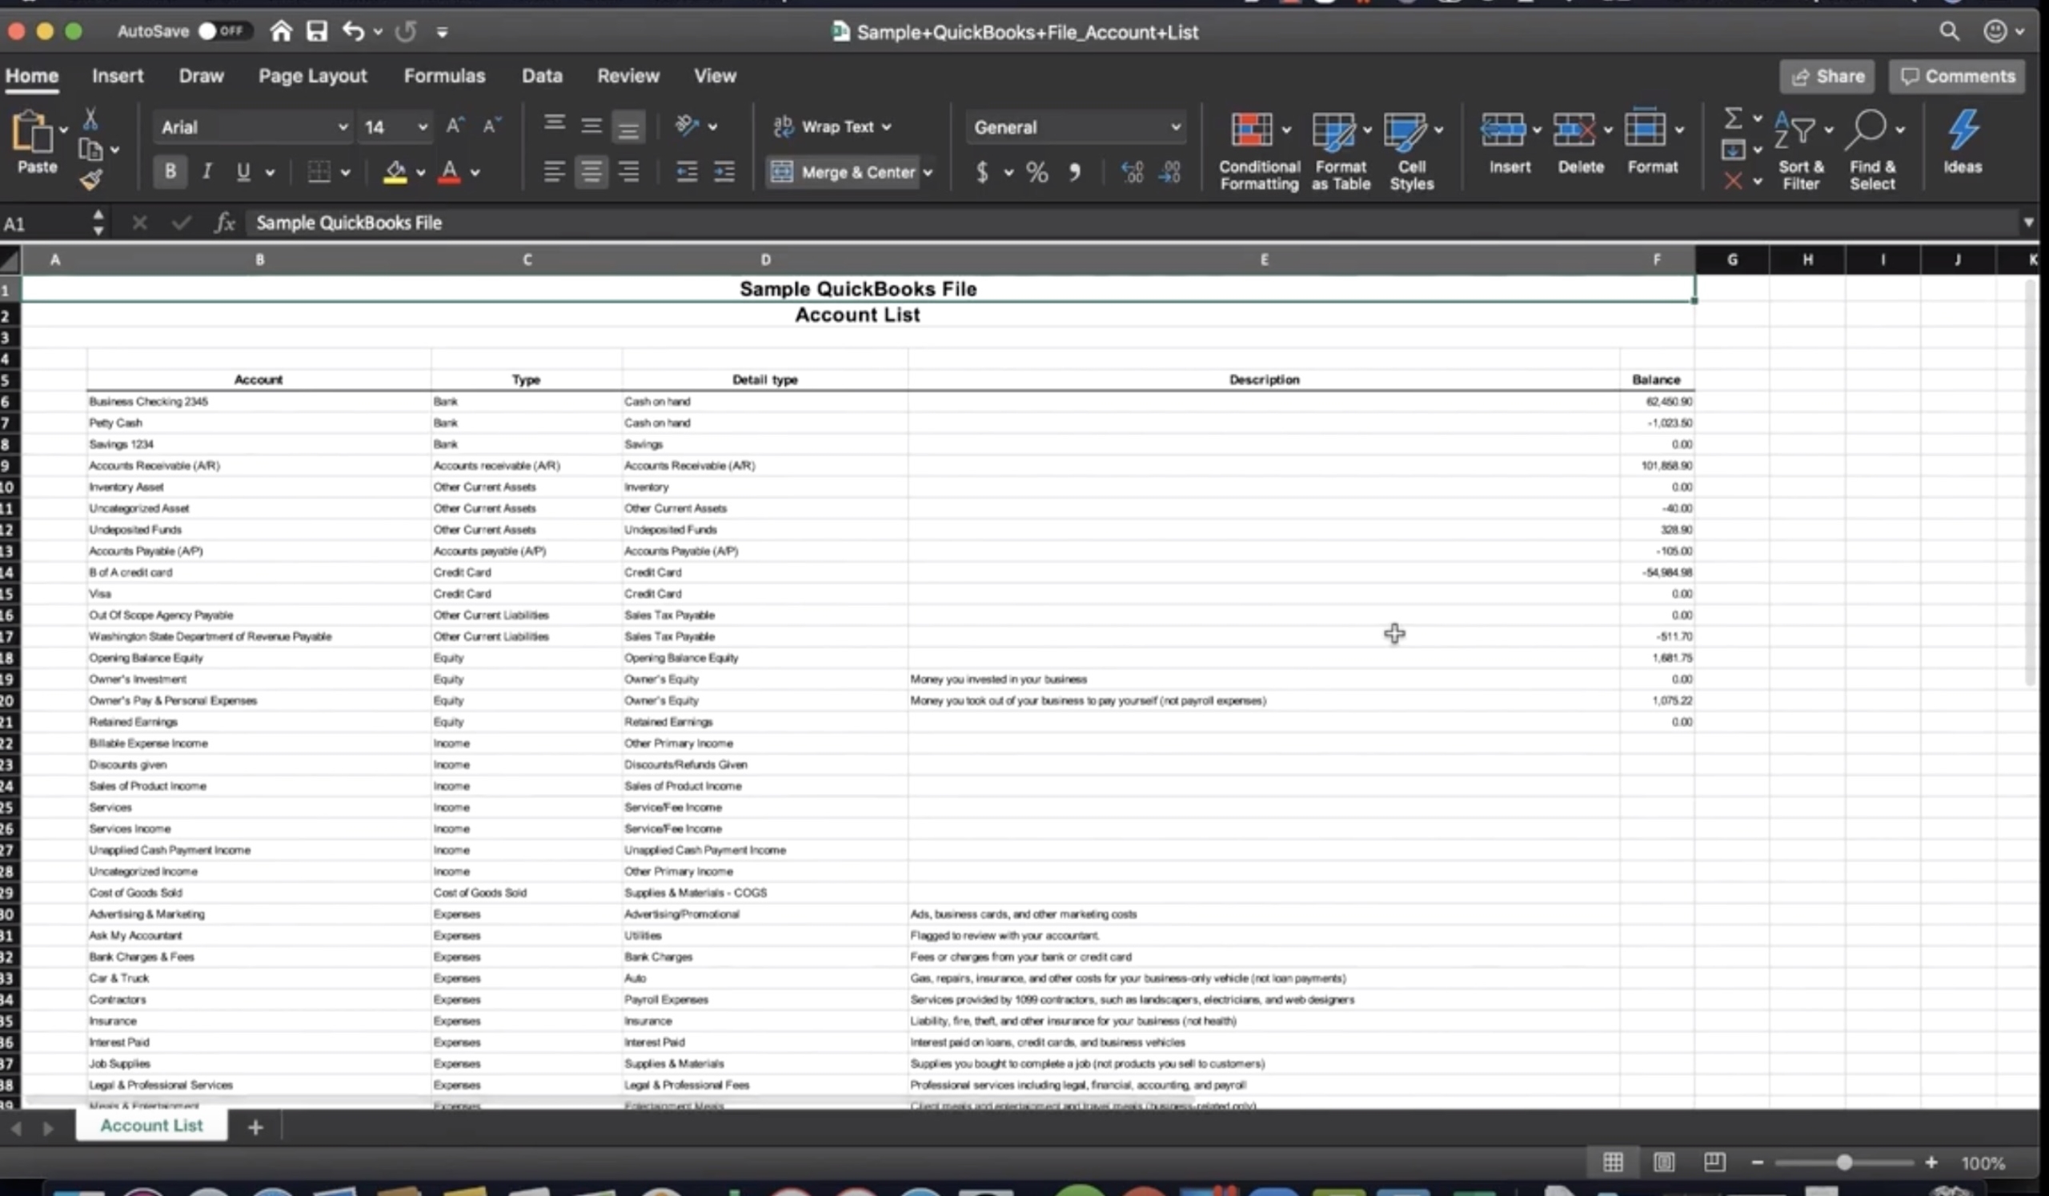Open the Paste options dropdown arrow
This screenshot has width=2049, height=1196.
62,130
